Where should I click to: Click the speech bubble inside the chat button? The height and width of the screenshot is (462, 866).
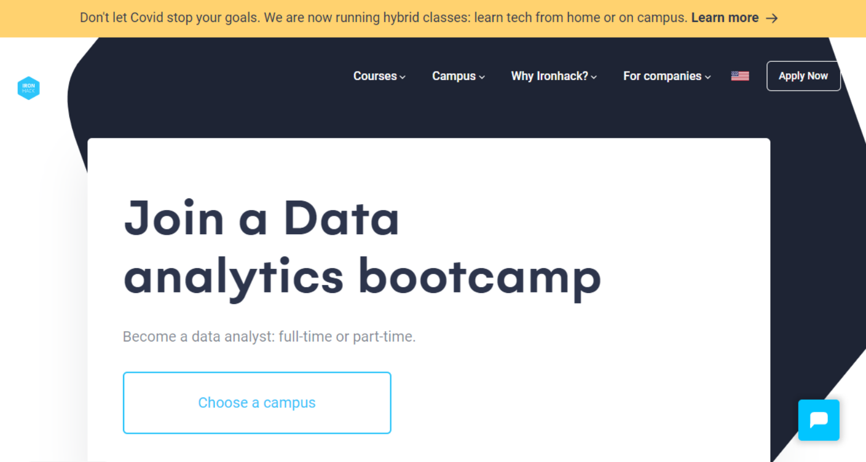click(x=819, y=420)
